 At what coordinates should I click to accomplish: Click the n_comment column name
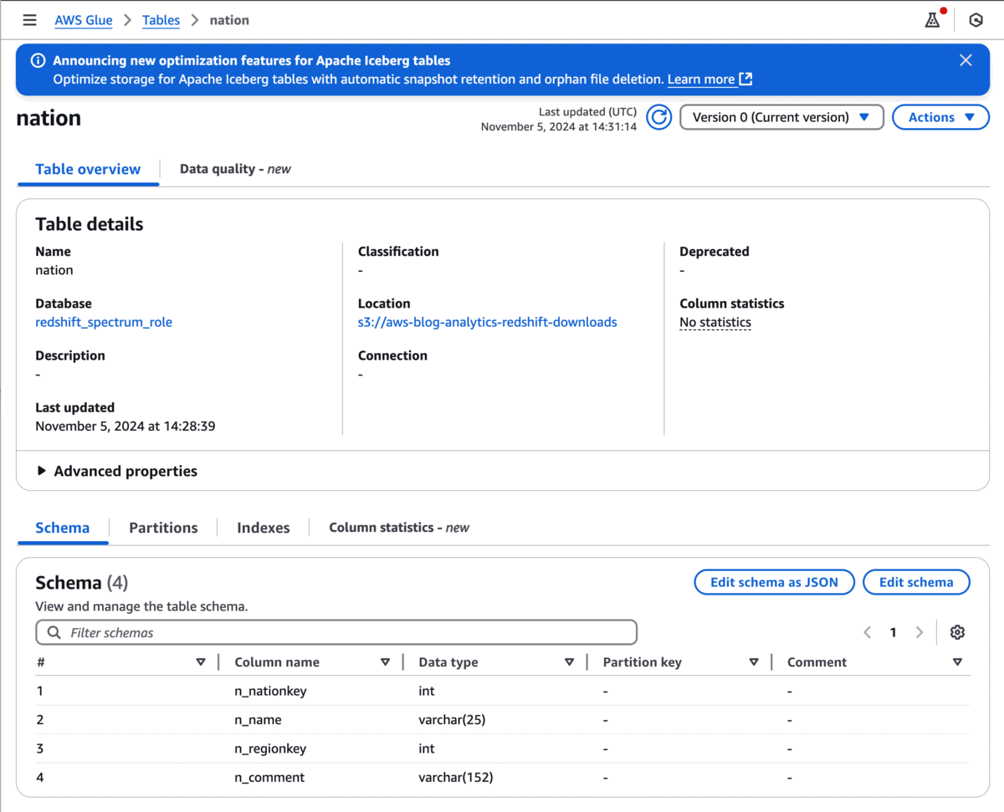[x=269, y=777]
